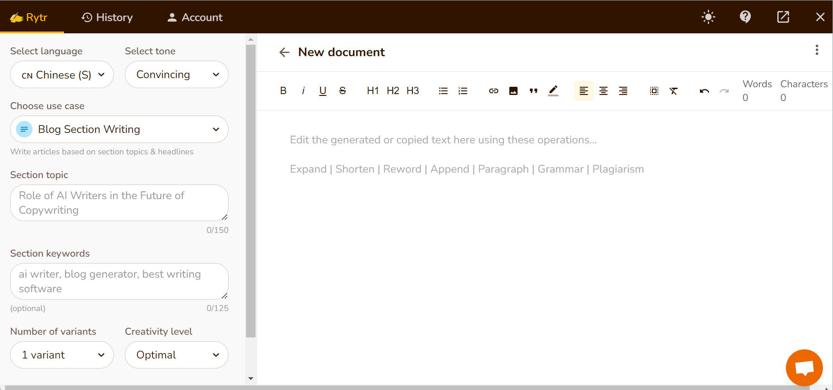Insert an image into the document
This screenshot has height=390, width=833.
513,91
